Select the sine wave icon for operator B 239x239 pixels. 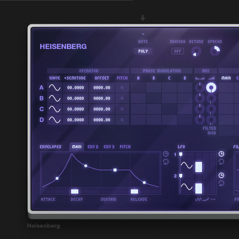point(55,99)
